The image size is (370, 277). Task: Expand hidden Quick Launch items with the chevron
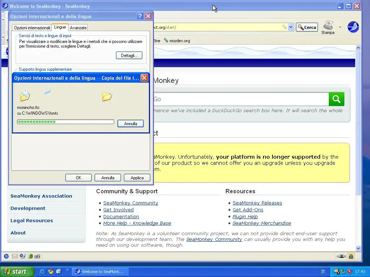[67, 269]
